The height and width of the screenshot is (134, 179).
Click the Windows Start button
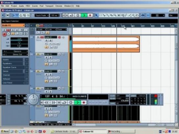click(5, 131)
